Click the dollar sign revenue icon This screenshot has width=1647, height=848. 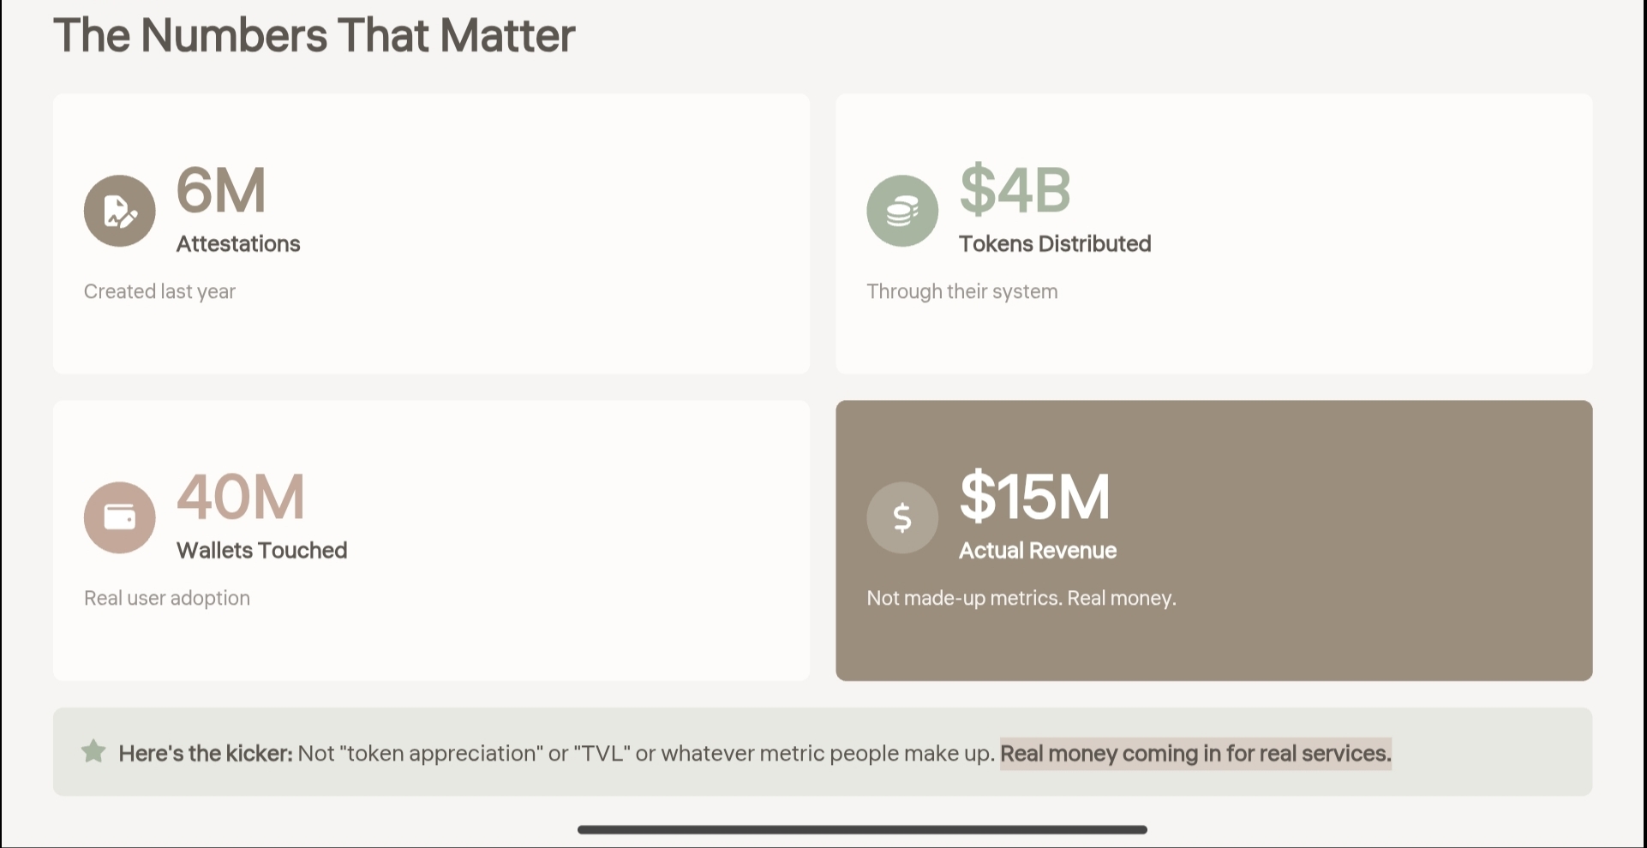pyautogui.click(x=902, y=517)
